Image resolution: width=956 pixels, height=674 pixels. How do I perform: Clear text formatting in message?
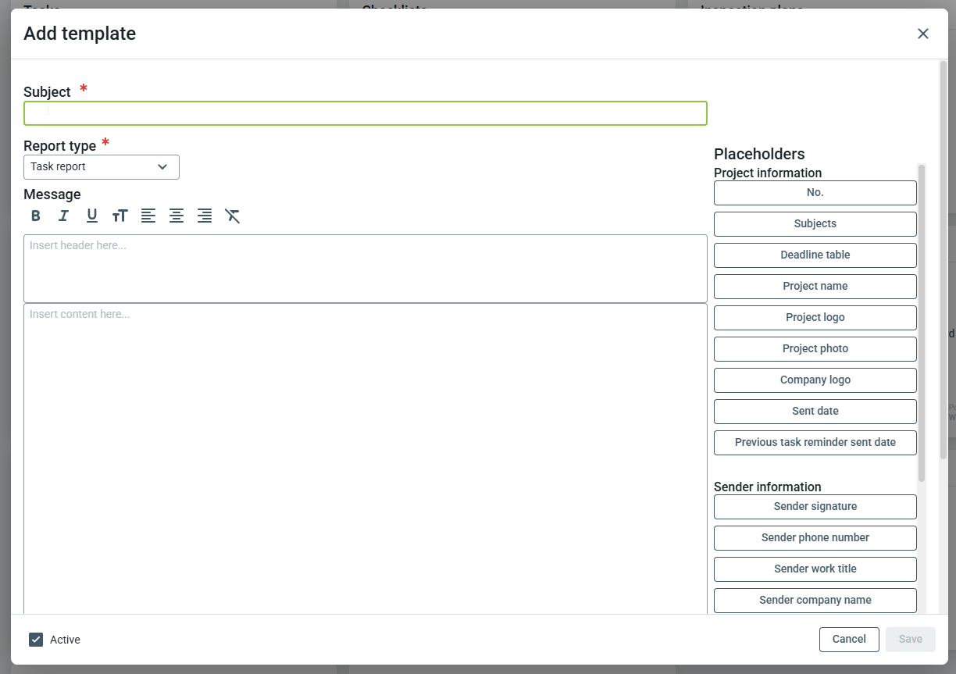(x=233, y=216)
